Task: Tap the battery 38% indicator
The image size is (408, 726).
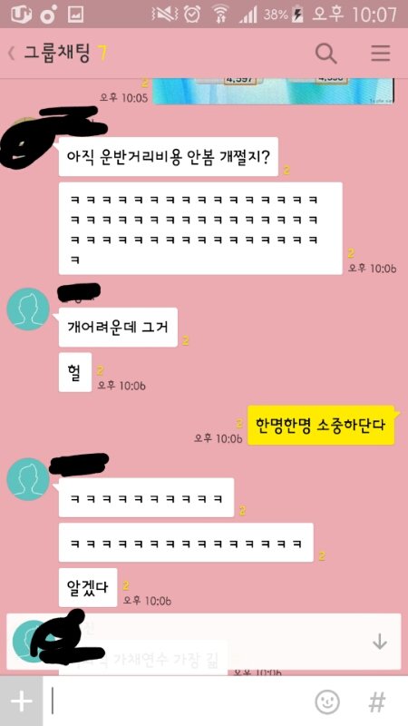Action: pyautogui.click(x=283, y=15)
